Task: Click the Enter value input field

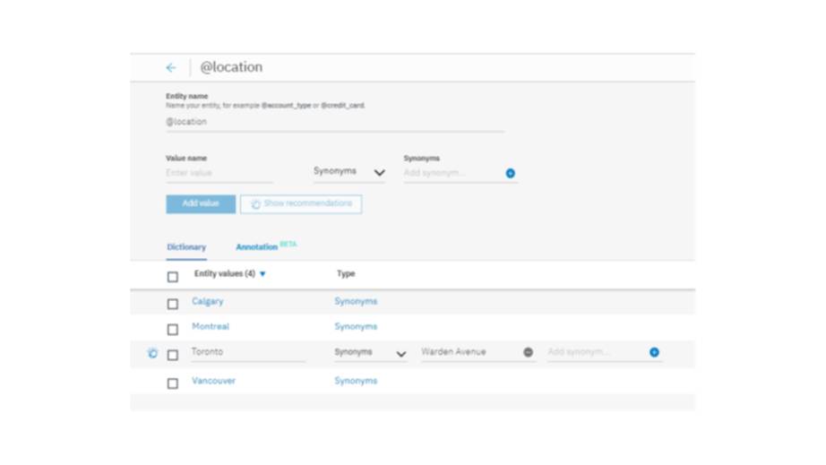Action: (x=219, y=173)
